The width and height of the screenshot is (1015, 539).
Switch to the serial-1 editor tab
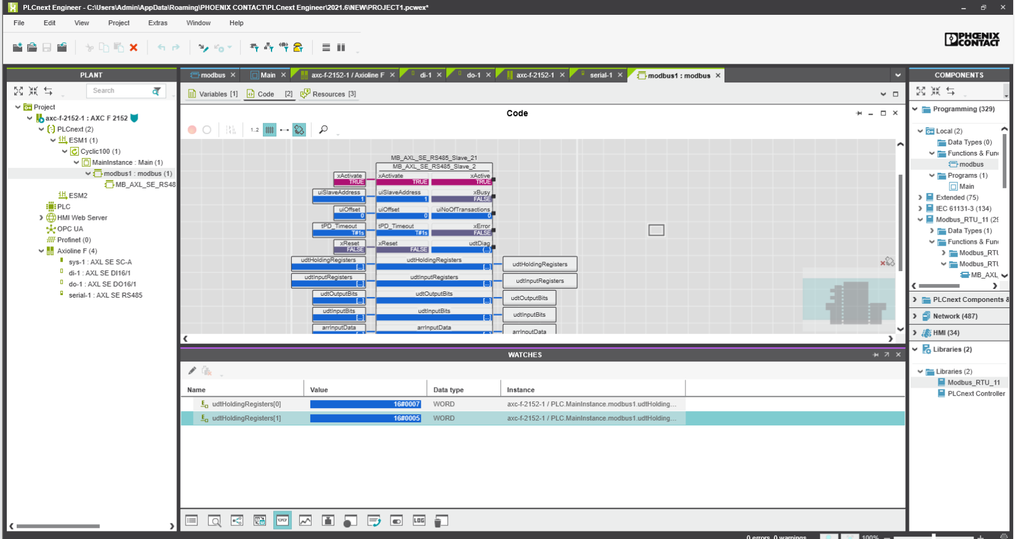[600, 75]
